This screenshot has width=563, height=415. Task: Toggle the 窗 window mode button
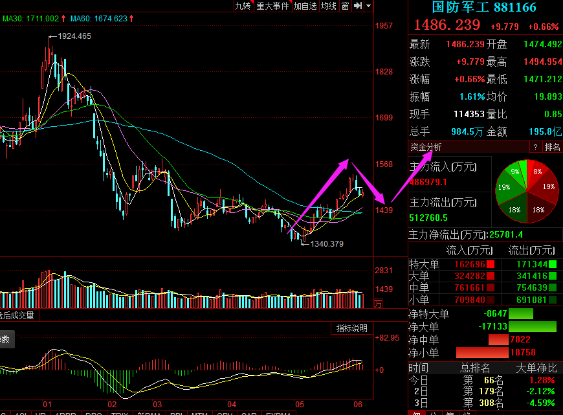pos(345,6)
